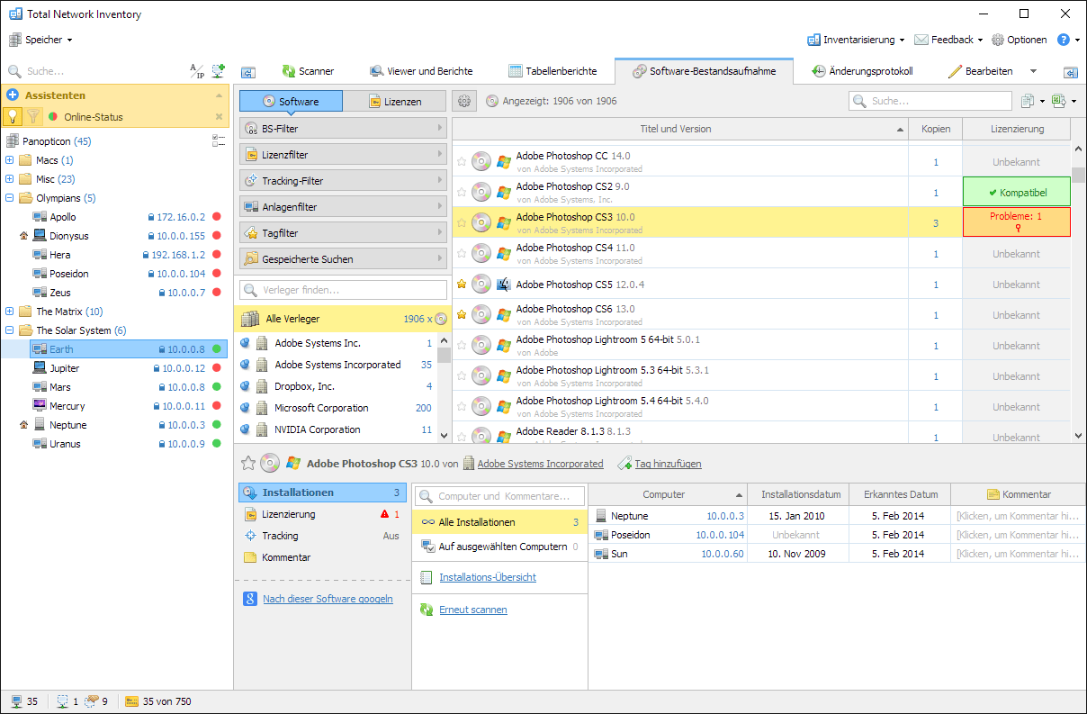Viewport: 1087px width, 714px height.
Task: Click the lightbulb assistant icon
Action: pyautogui.click(x=13, y=116)
